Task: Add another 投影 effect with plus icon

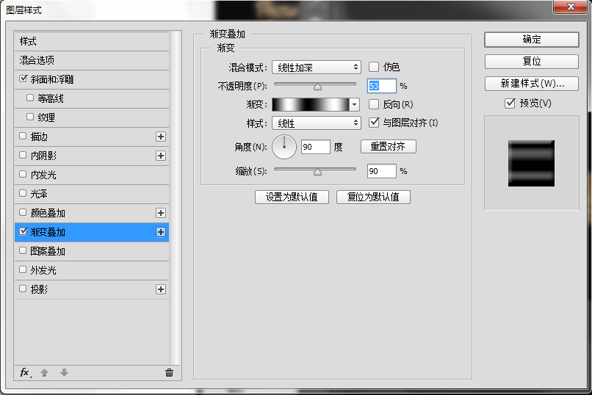Action: 161,289
